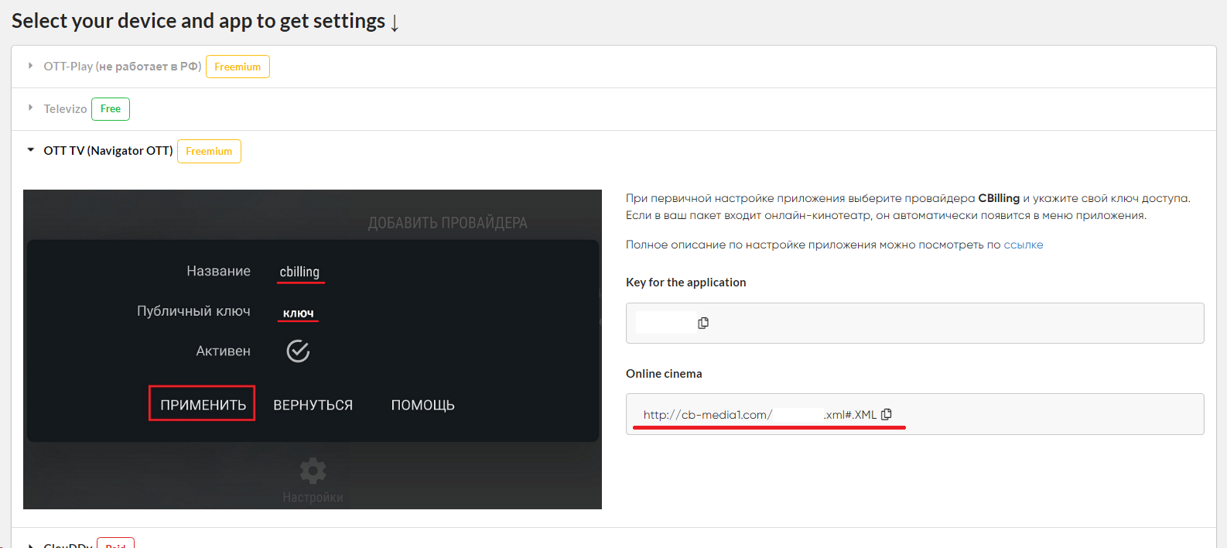Click the Настройки gear icon in the preview image

[x=313, y=471]
